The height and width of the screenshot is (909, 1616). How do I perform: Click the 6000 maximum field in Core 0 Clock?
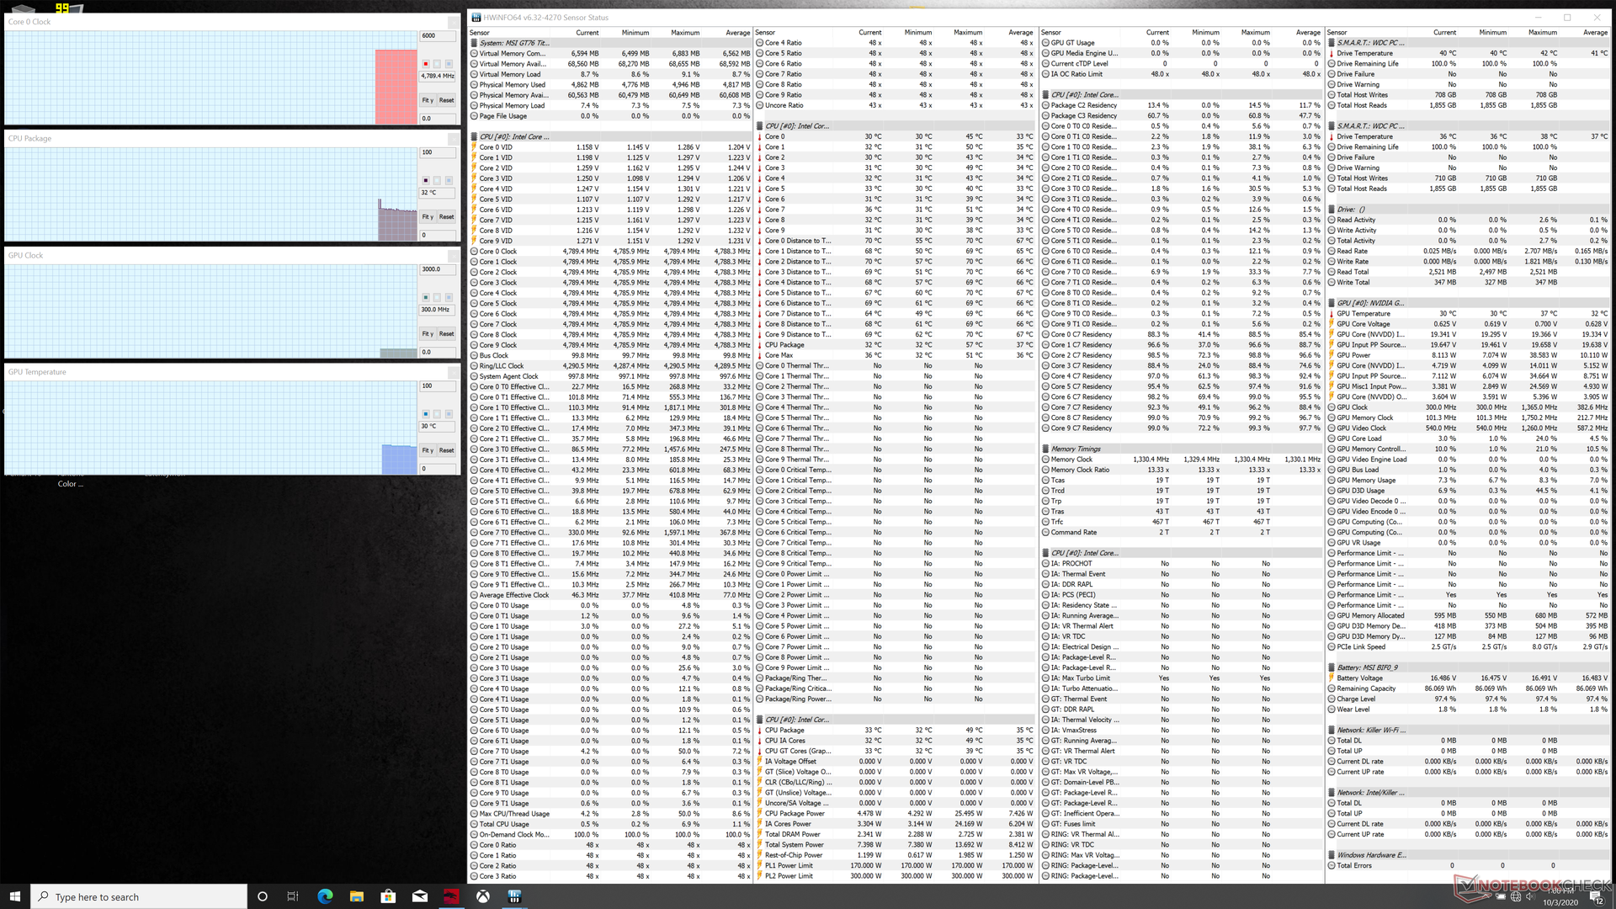click(x=437, y=36)
